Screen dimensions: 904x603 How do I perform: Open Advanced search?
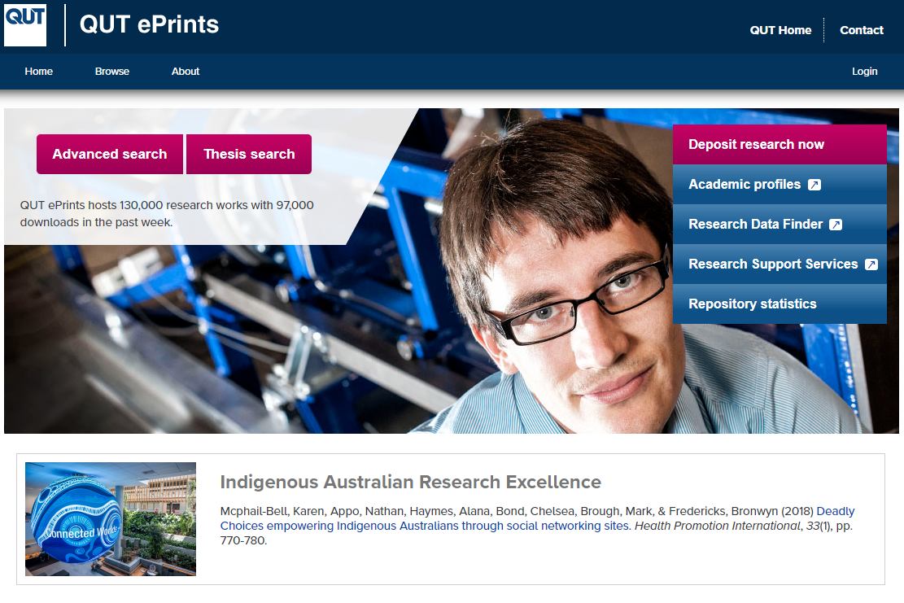pos(110,154)
